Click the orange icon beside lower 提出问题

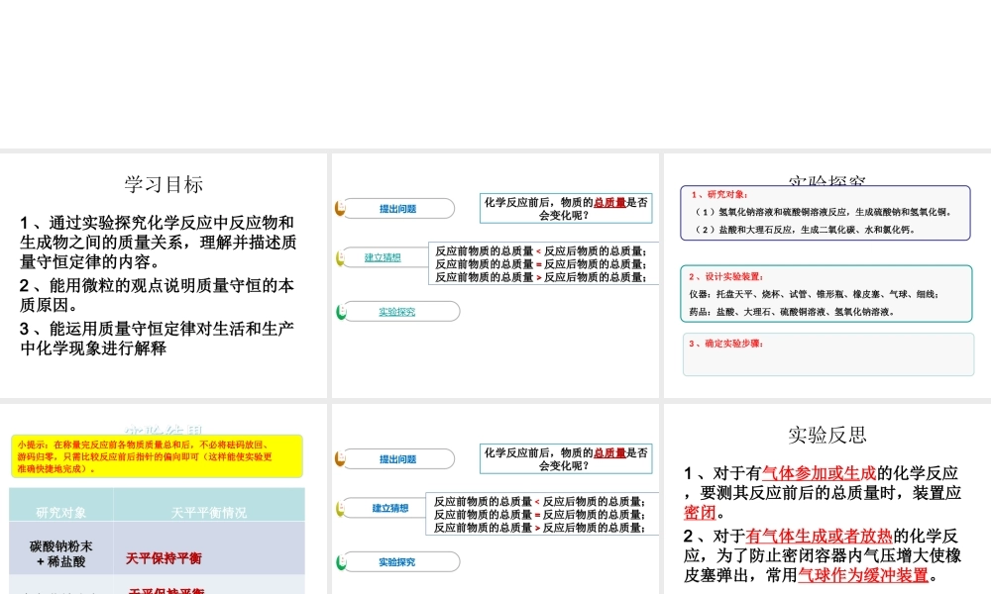pyautogui.click(x=340, y=458)
